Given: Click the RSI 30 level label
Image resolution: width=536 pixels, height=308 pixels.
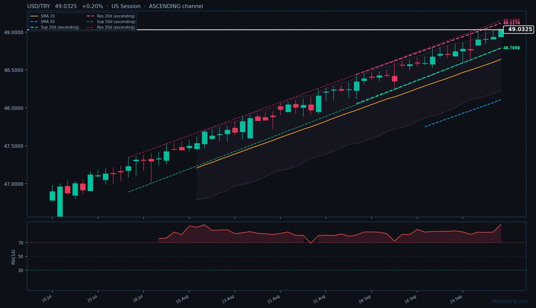Looking at the screenshot, I should pyautogui.click(x=20, y=271).
